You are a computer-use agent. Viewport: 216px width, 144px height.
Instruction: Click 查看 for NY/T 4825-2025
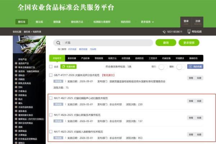coord(191,135)
